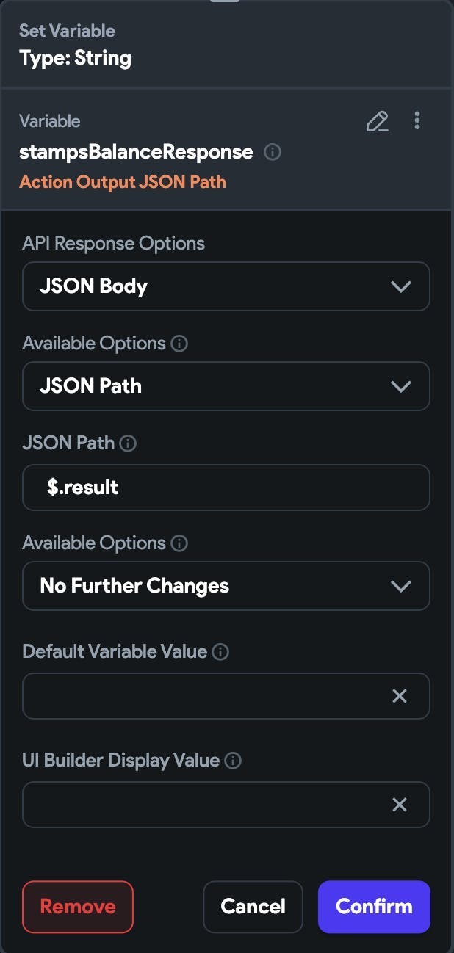Click the Remove button
The image size is (454, 953).
[78, 907]
